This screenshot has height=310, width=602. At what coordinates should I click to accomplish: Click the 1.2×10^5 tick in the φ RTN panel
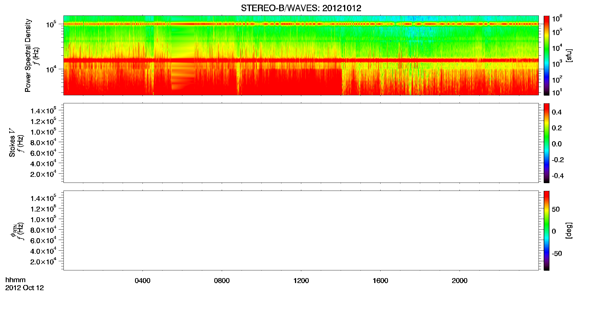[x=43, y=209]
